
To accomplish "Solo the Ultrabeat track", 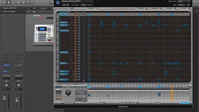I will [x=37, y=18].
